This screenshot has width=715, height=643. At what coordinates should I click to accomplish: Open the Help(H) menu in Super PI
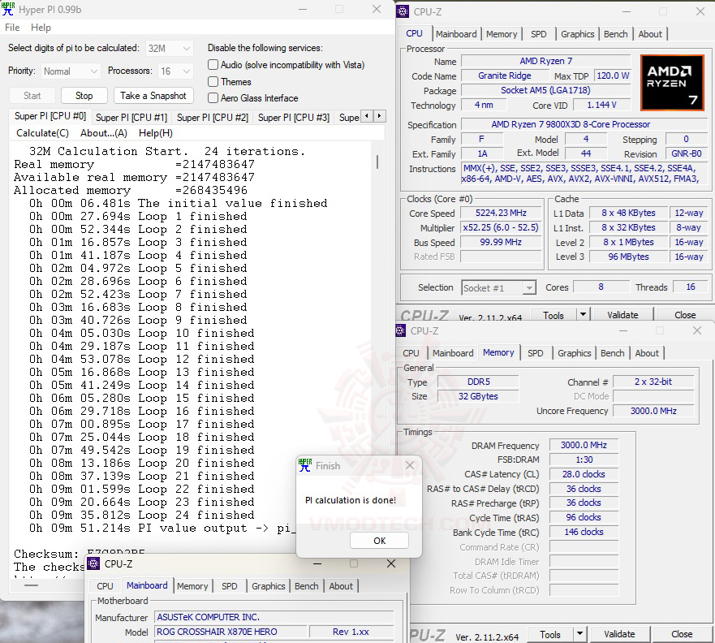(156, 133)
